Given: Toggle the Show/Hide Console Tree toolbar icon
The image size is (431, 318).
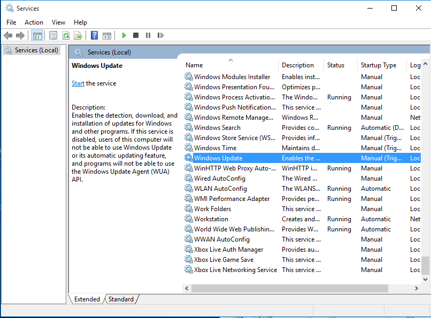Looking at the screenshot, I should point(37,35).
